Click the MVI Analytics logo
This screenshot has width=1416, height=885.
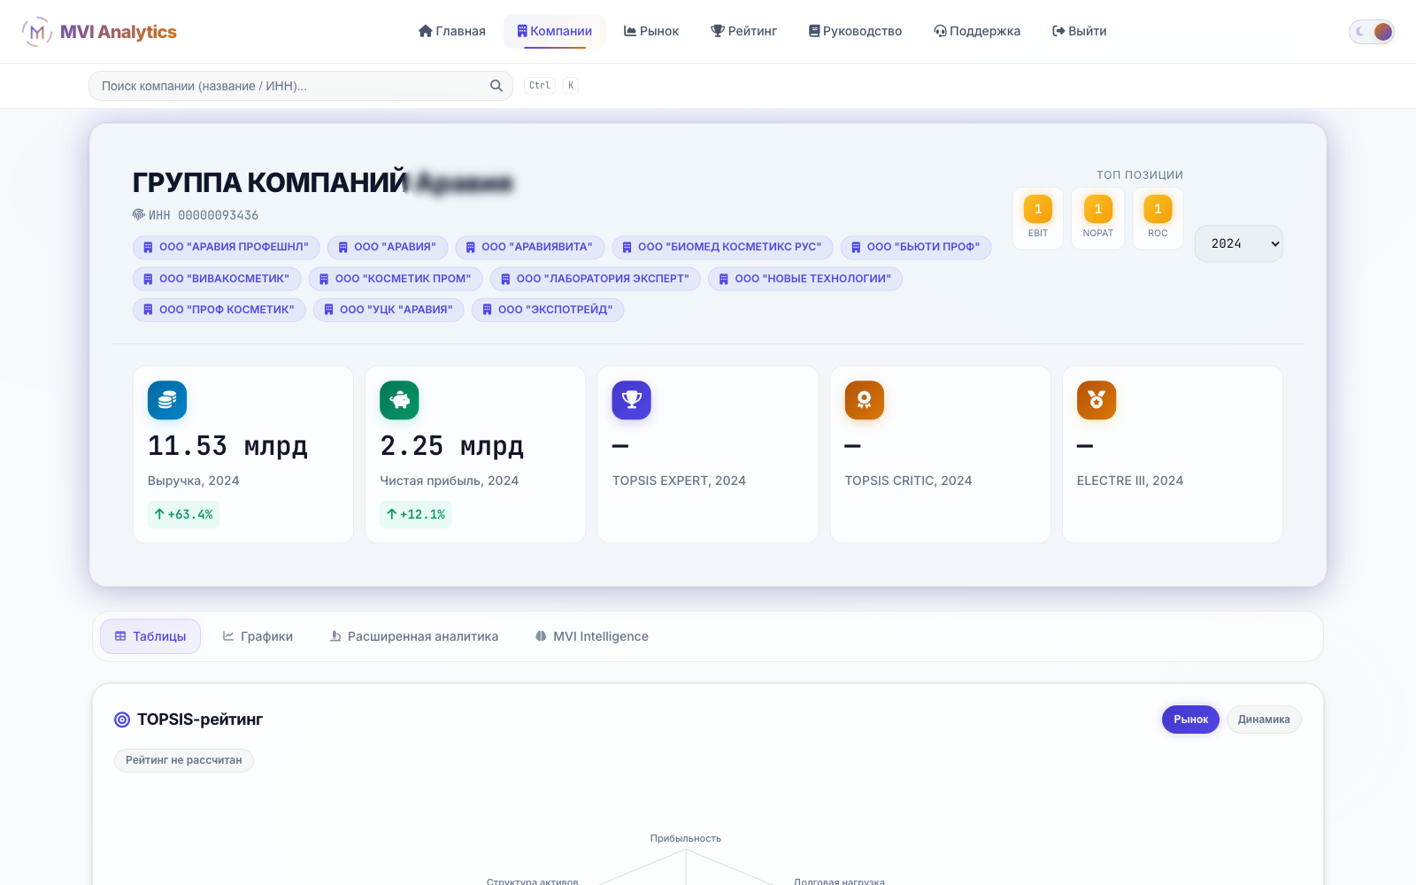coord(99,32)
